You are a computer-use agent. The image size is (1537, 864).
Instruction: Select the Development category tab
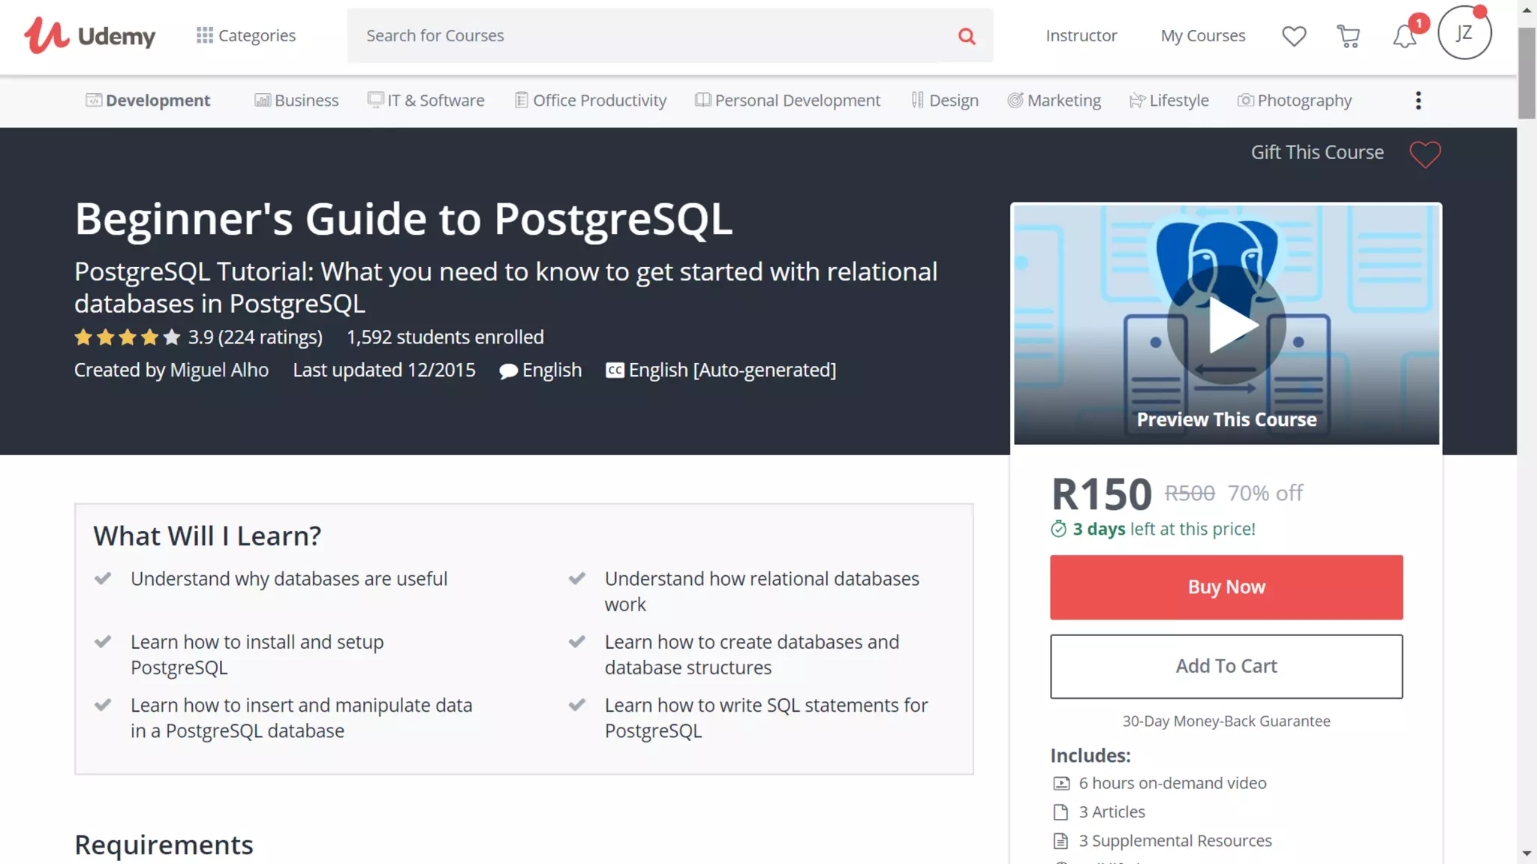point(148,100)
